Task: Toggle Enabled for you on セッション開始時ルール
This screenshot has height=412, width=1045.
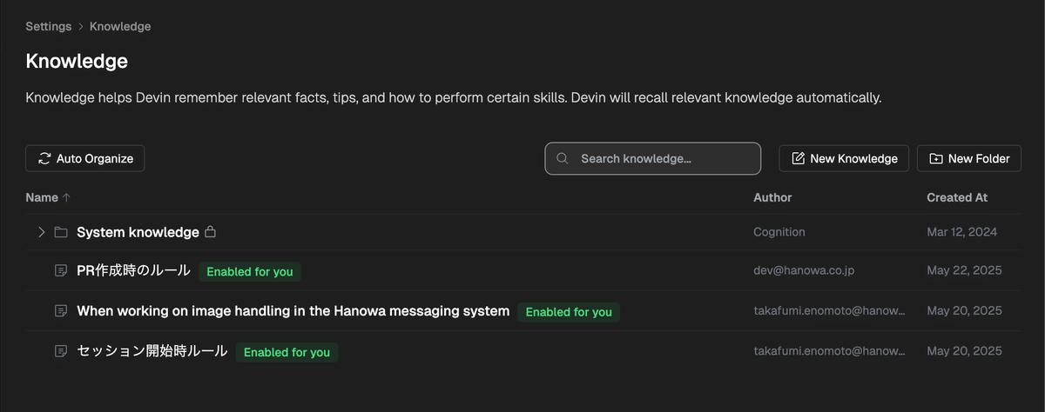Action: [x=287, y=352]
